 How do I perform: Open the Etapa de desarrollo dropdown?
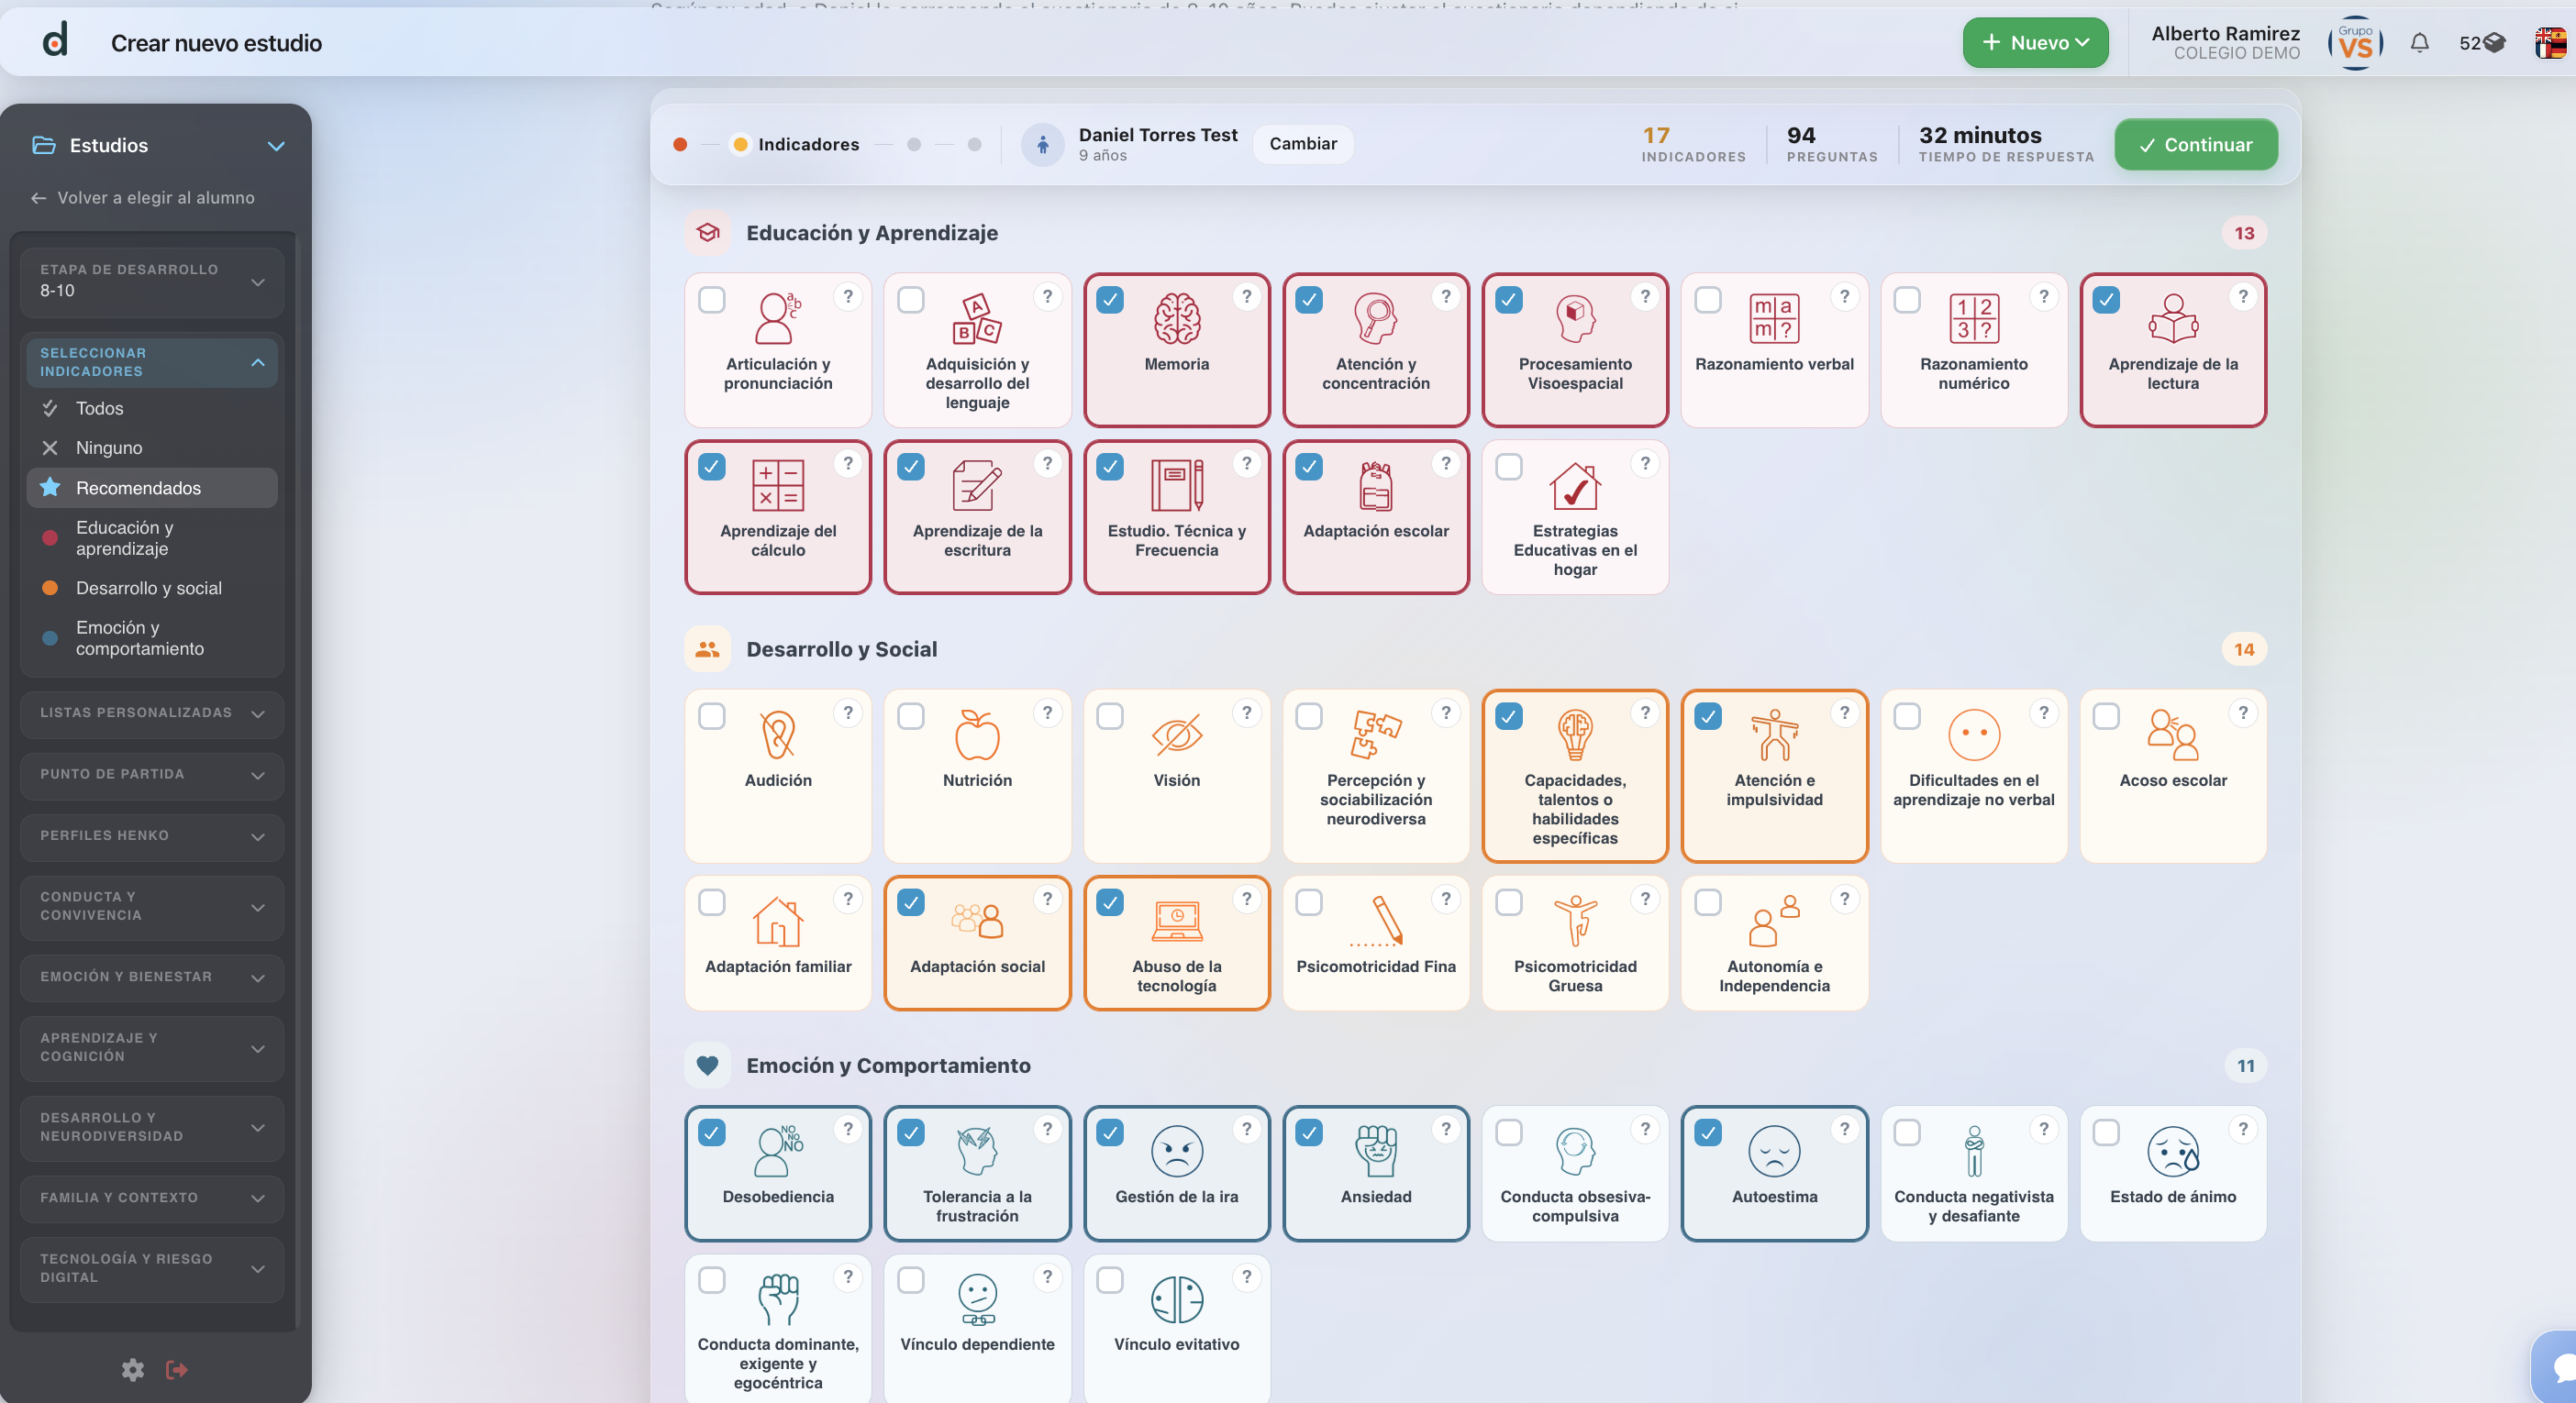tap(152, 282)
